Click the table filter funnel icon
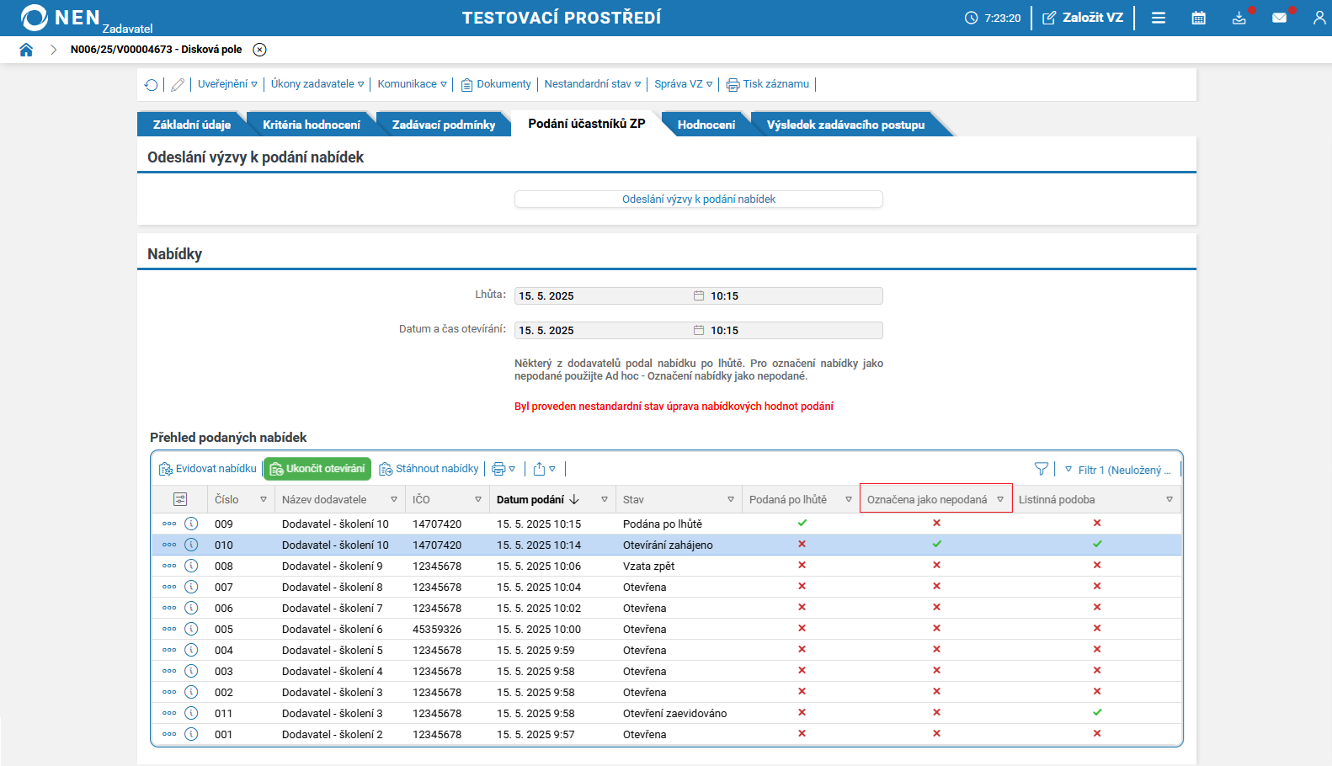 pos(1042,469)
